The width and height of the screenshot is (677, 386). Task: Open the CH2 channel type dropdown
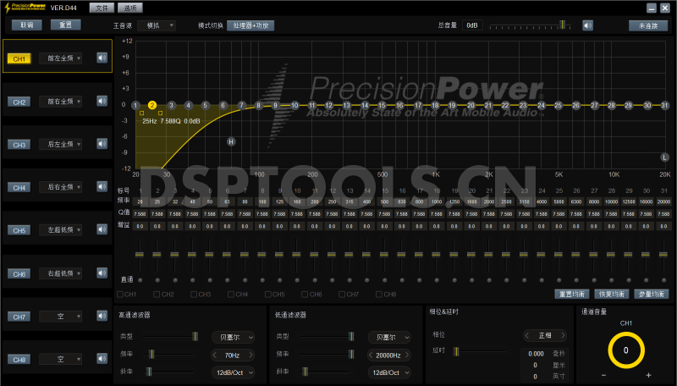pos(61,102)
